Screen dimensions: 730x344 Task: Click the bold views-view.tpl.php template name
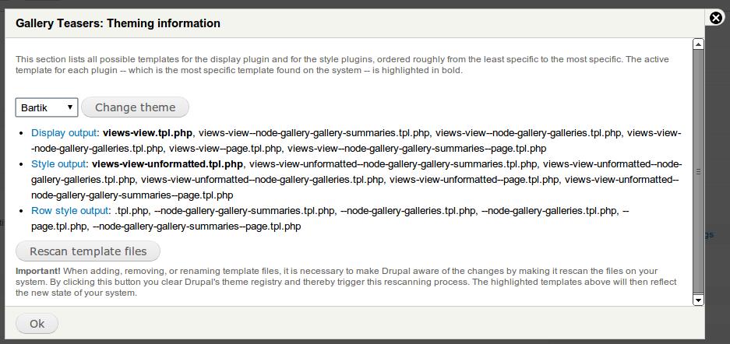click(147, 132)
